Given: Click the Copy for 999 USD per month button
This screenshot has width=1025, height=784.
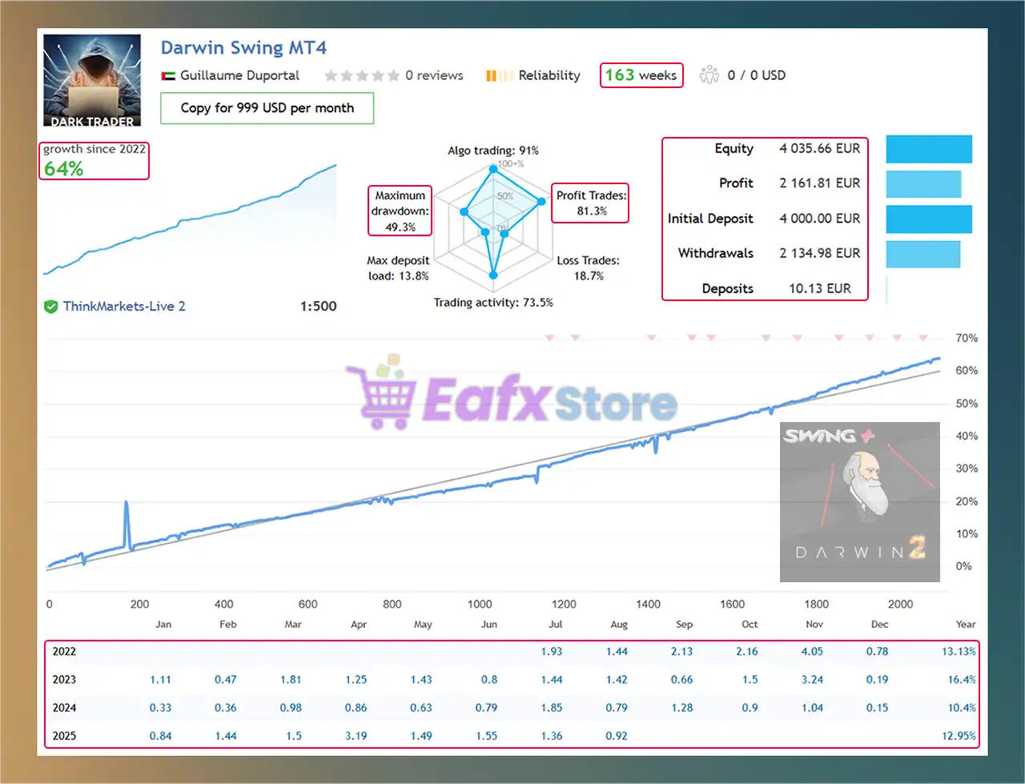Looking at the screenshot, I should click(267, 108).
